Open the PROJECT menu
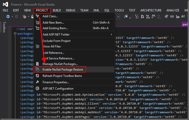This screenshot has height=120, width=189. tap(42, 10)
